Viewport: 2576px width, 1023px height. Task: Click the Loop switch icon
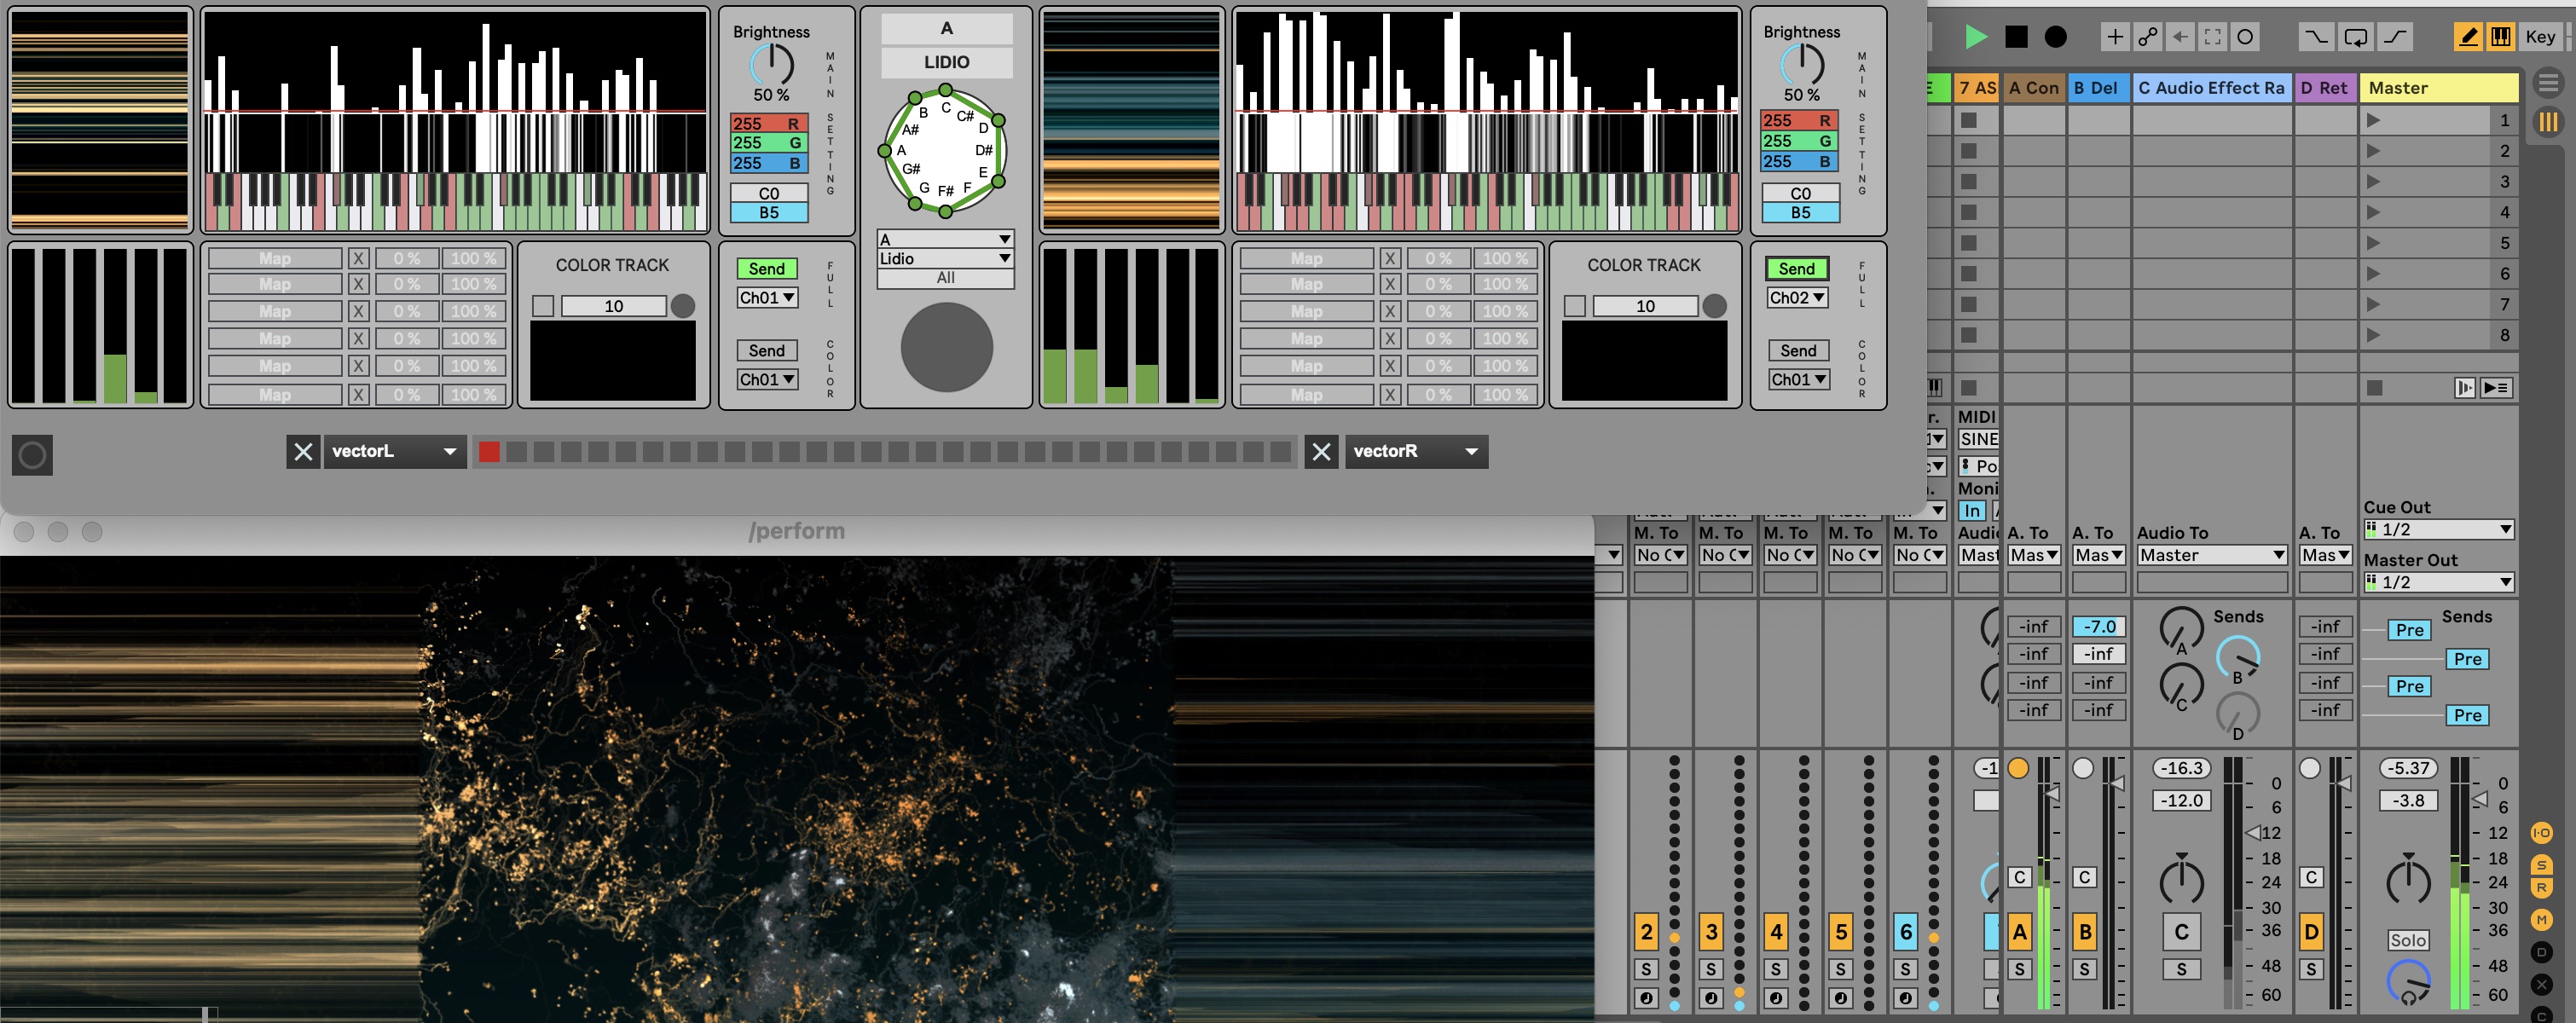(x=2355, y=37)
